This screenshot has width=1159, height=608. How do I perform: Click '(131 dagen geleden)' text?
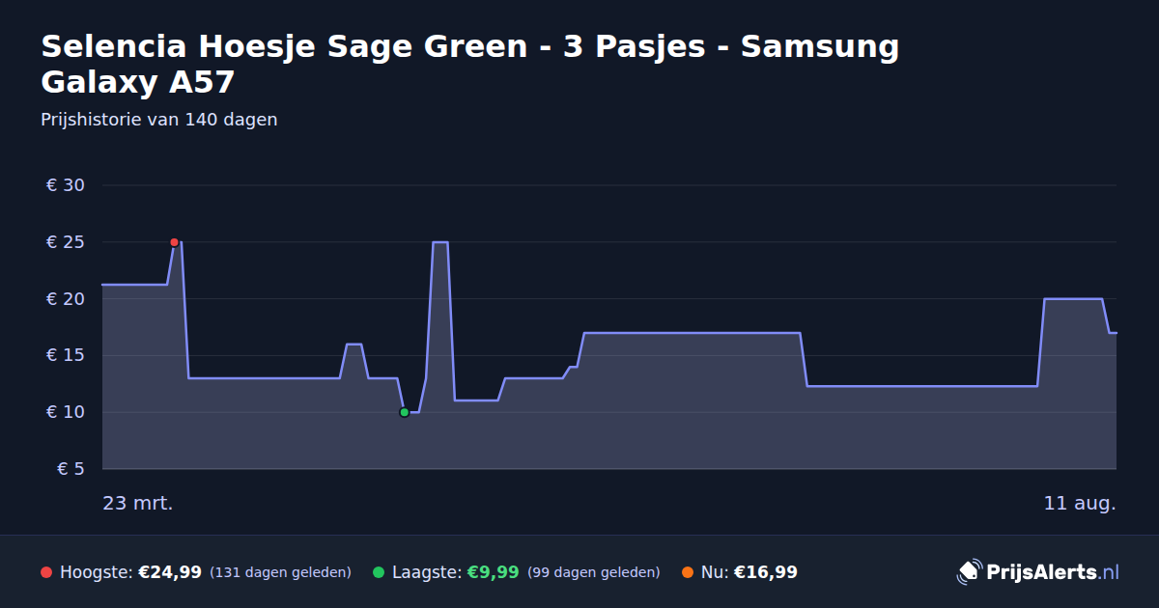pos(280,572)
